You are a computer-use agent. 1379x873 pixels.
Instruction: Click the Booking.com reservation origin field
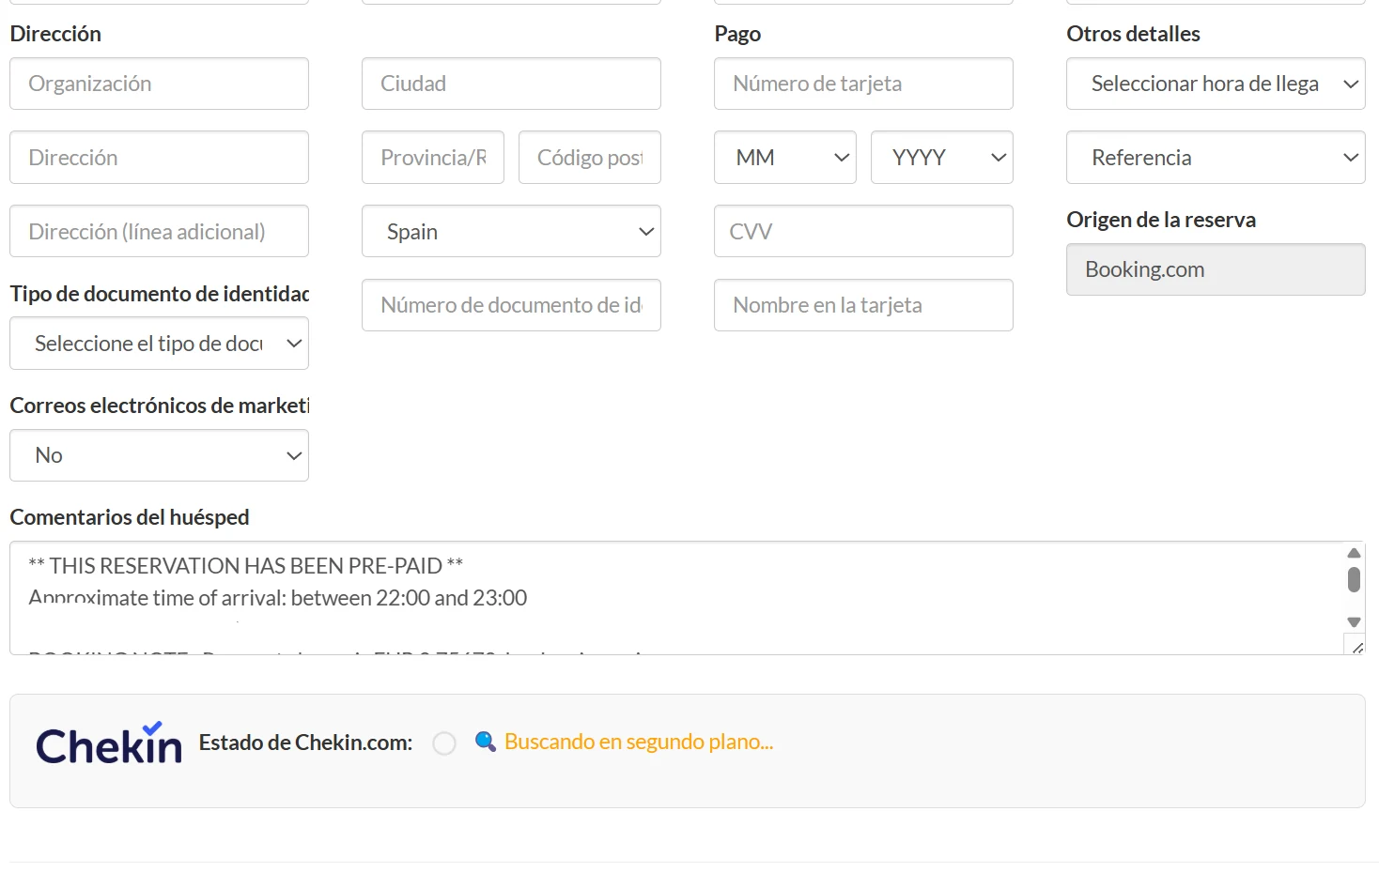coord(1216,269)
